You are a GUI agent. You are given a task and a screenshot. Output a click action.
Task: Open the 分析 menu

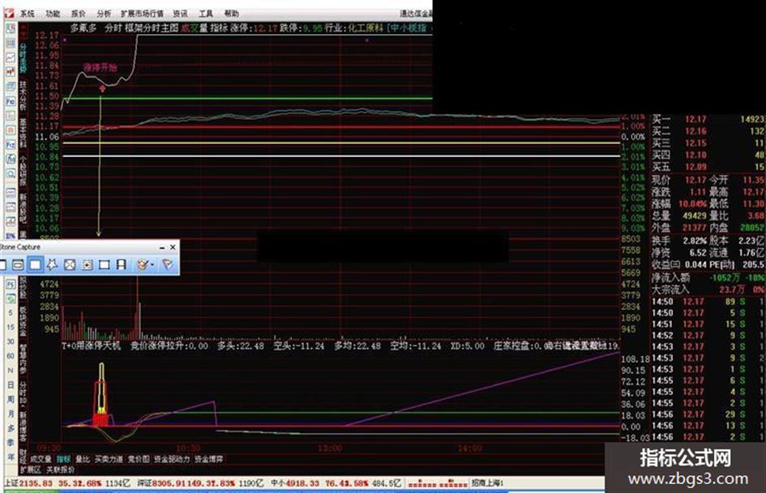pyautogui.click(x=104, y=14)
